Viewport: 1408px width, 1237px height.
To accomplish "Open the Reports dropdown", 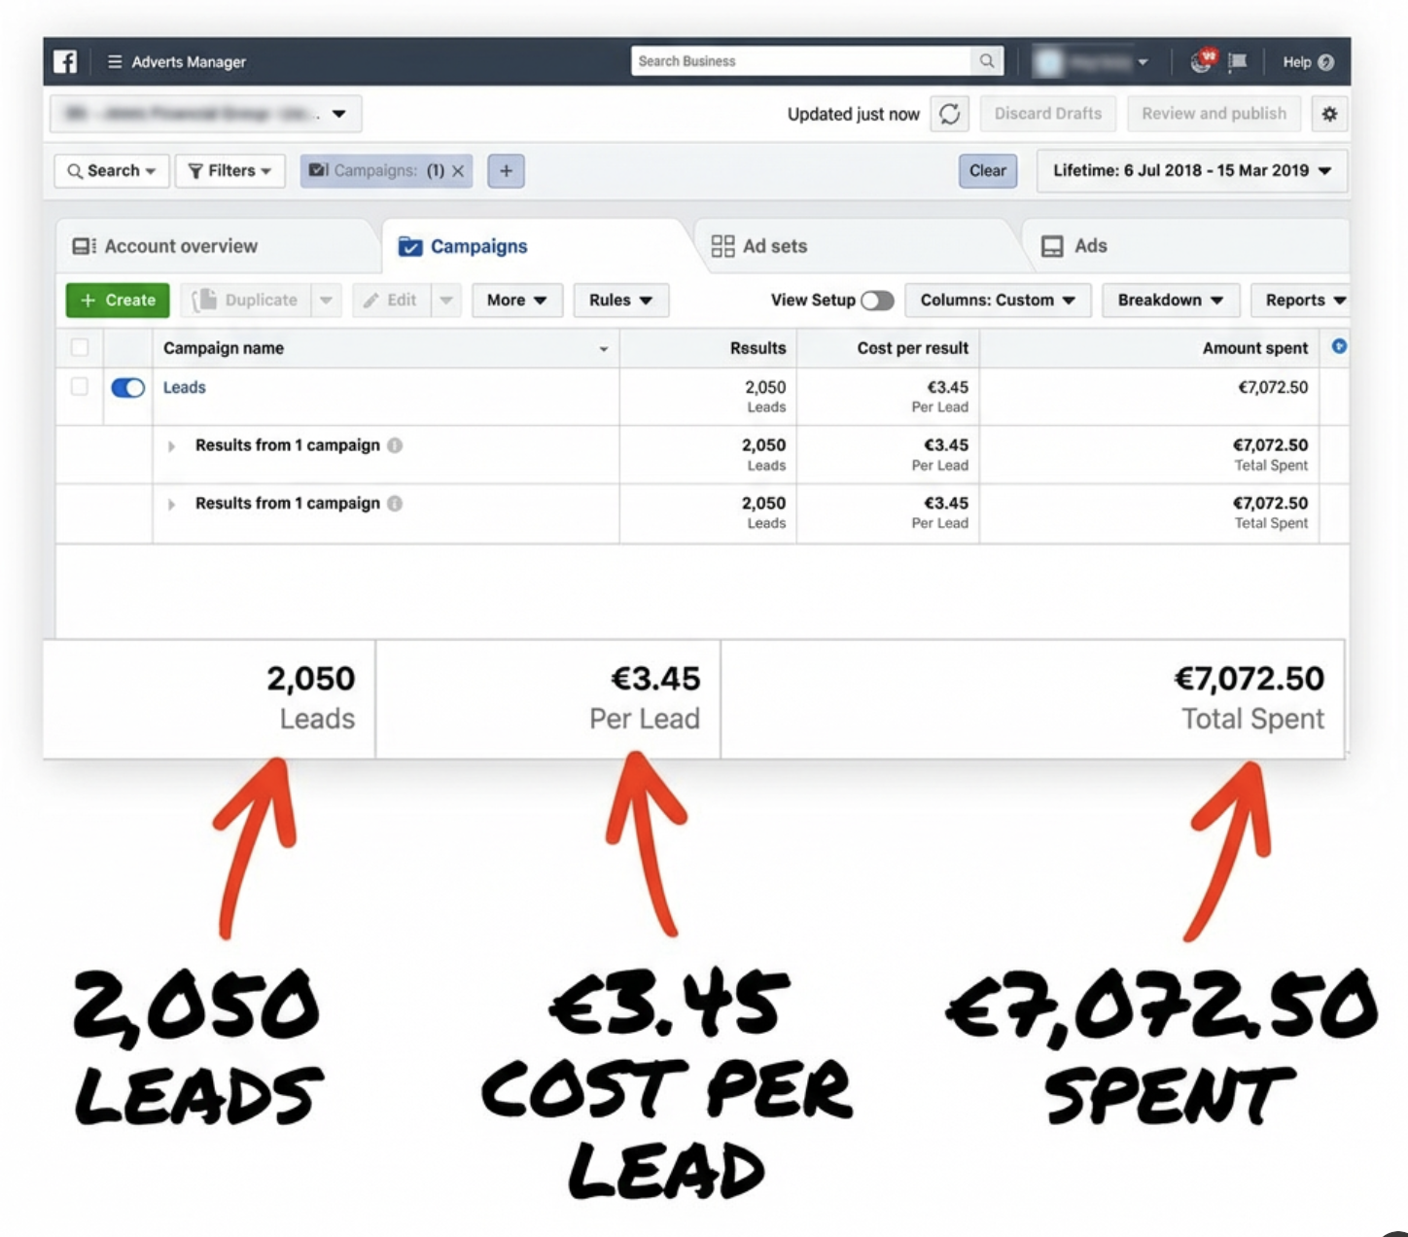I will click(x=1301, y=300).
